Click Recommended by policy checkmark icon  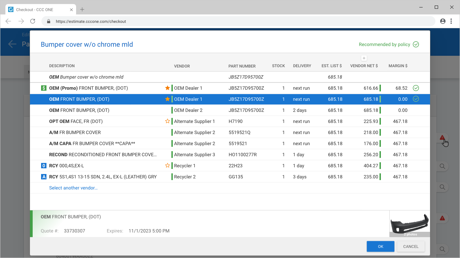point(416,44)
